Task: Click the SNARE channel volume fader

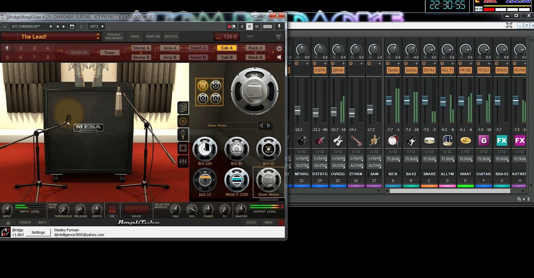Action: click(425, 101)
